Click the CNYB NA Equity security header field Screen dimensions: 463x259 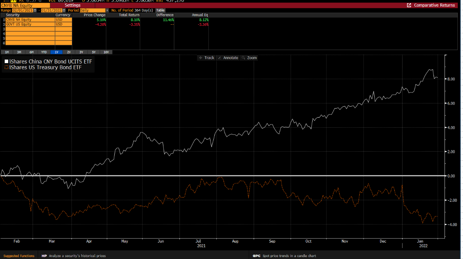pos(25,5)
